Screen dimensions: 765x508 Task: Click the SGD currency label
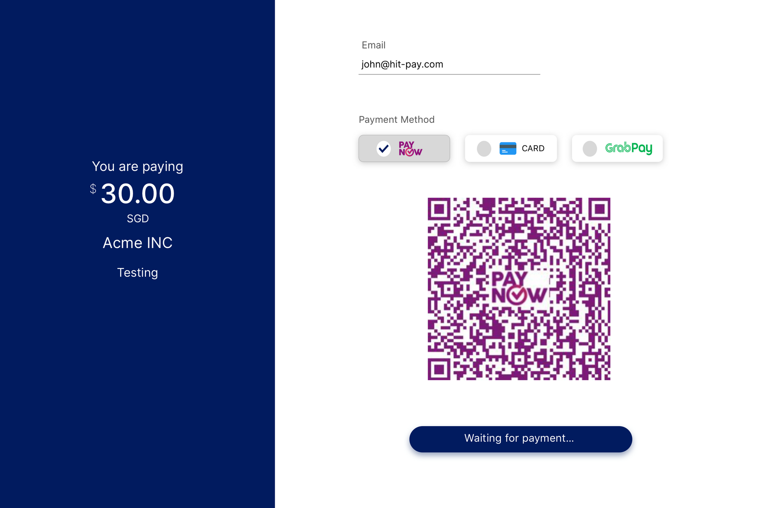(x=138, y=218)
